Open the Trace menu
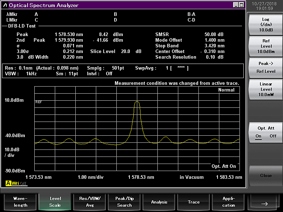 pos(194,202)
